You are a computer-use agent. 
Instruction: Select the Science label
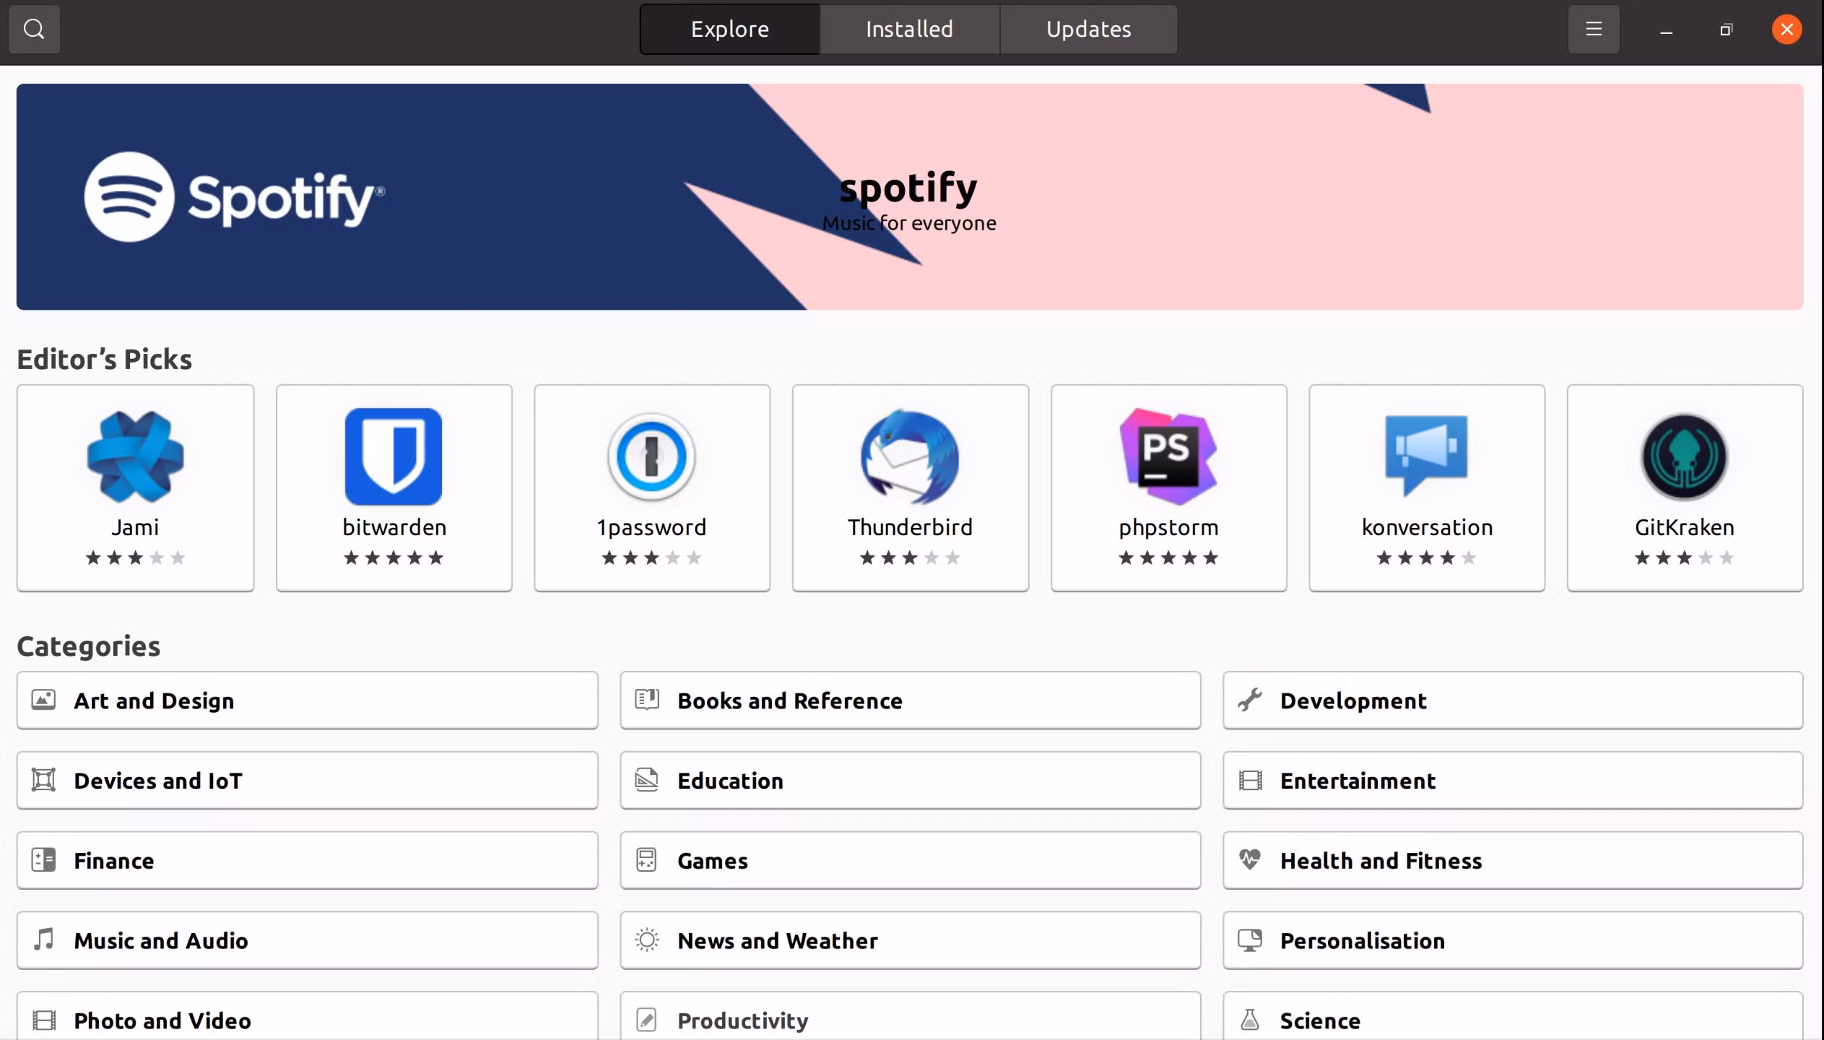tap(1320, 1021)
